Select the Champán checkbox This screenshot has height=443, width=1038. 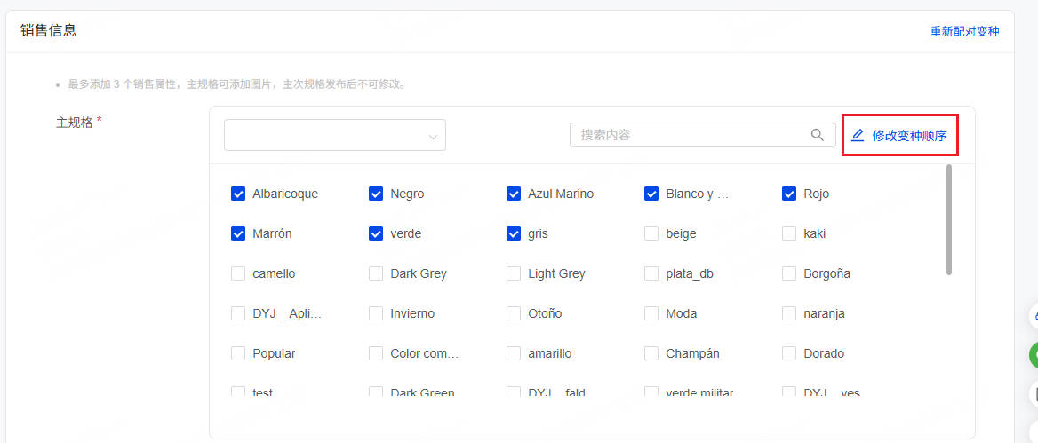(x=651, y=353)
